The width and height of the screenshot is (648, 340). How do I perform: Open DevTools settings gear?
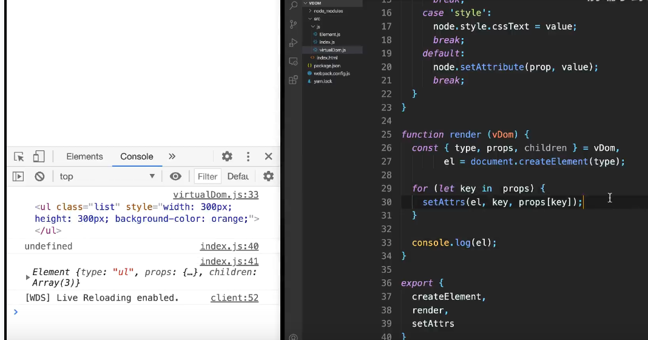[227, 156]
